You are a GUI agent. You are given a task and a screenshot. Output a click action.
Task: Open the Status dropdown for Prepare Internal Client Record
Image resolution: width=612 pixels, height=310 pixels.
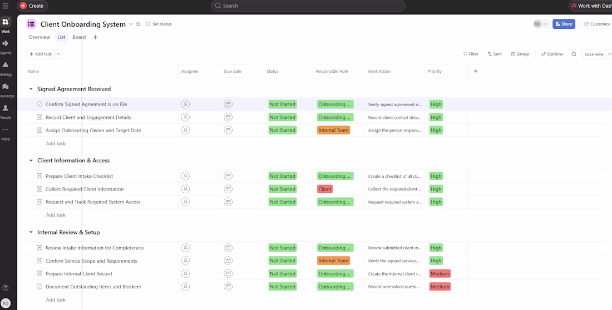[282, 274]
